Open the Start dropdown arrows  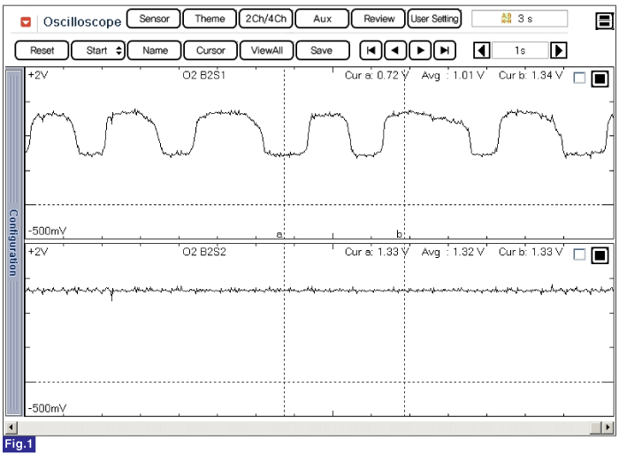[118, 50]
